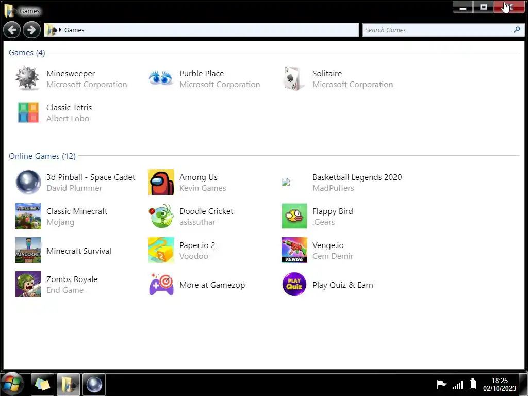Click the Paper.io 2 label

click(x=197, y=245)
